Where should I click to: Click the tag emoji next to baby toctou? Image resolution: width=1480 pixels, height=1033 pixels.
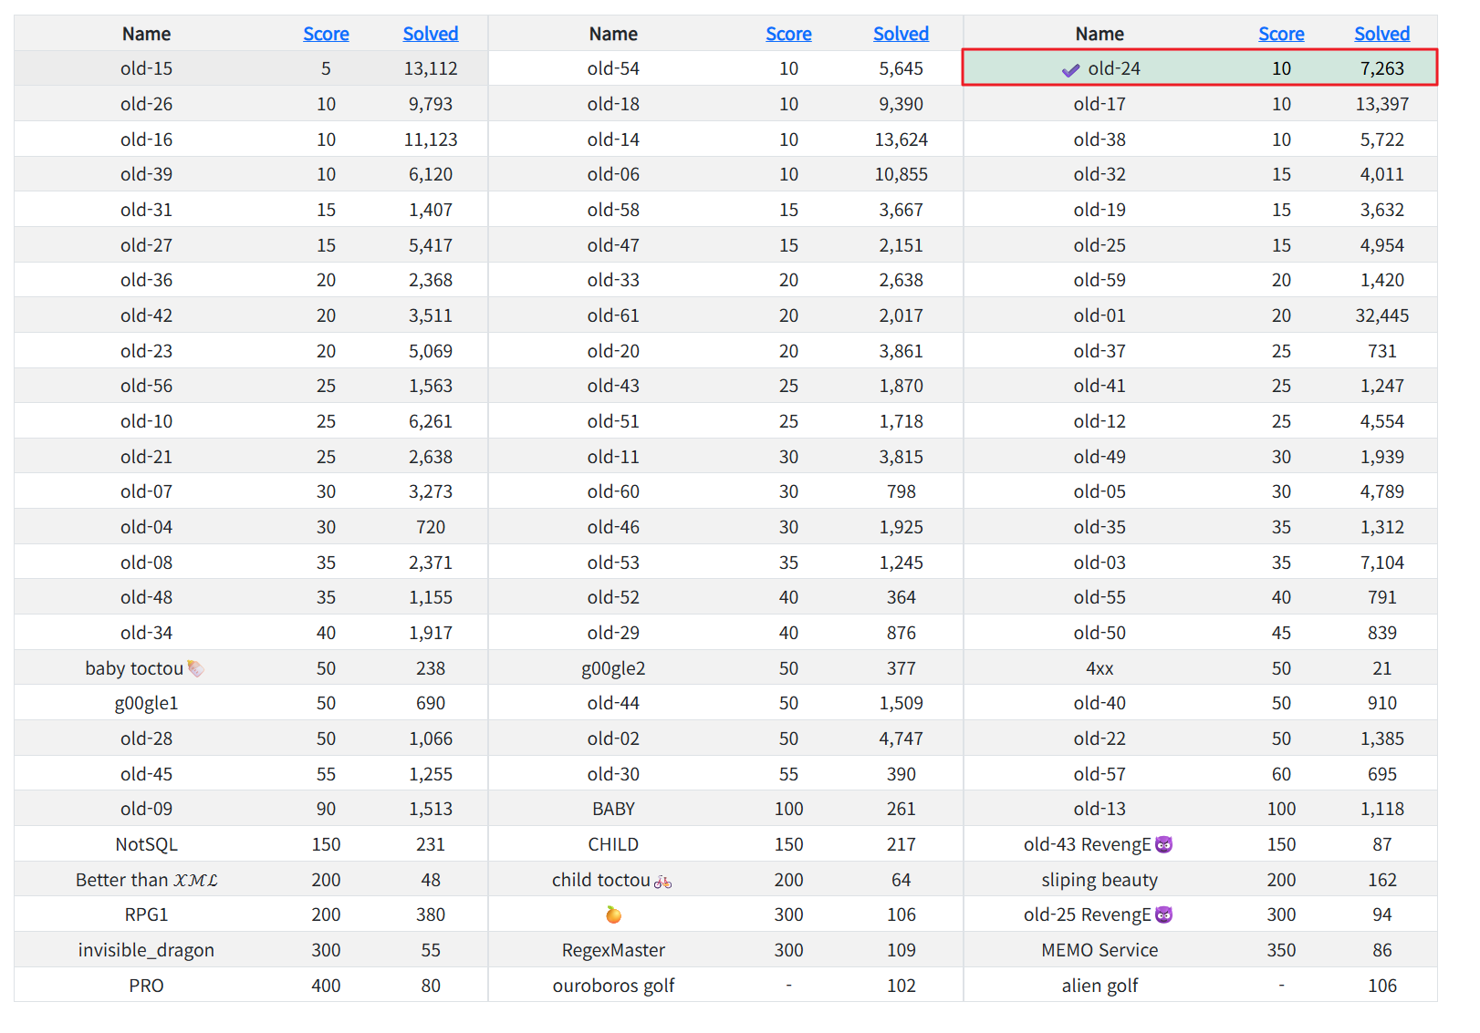195,668
